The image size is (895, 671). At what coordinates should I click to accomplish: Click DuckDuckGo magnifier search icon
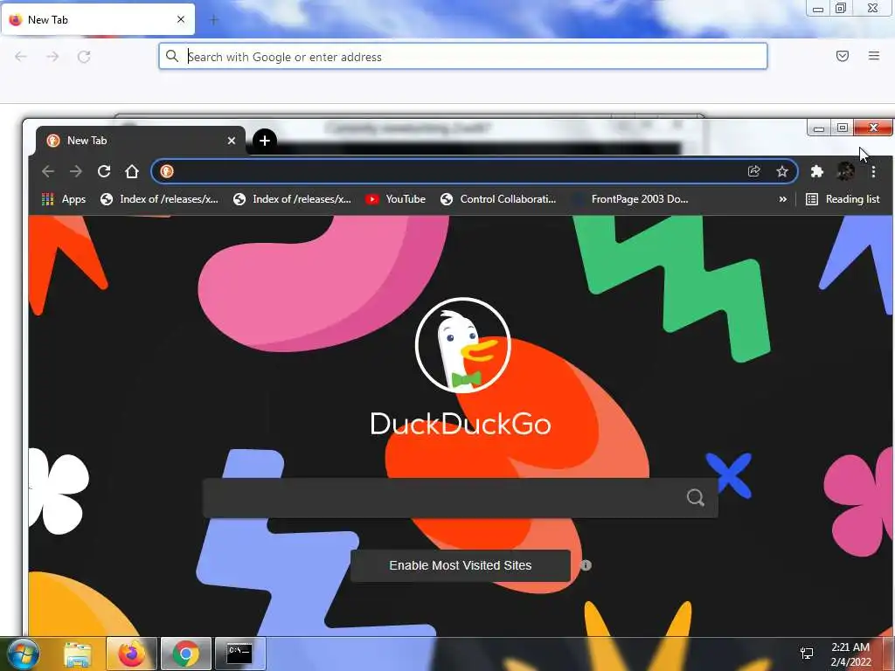[695, 497]
